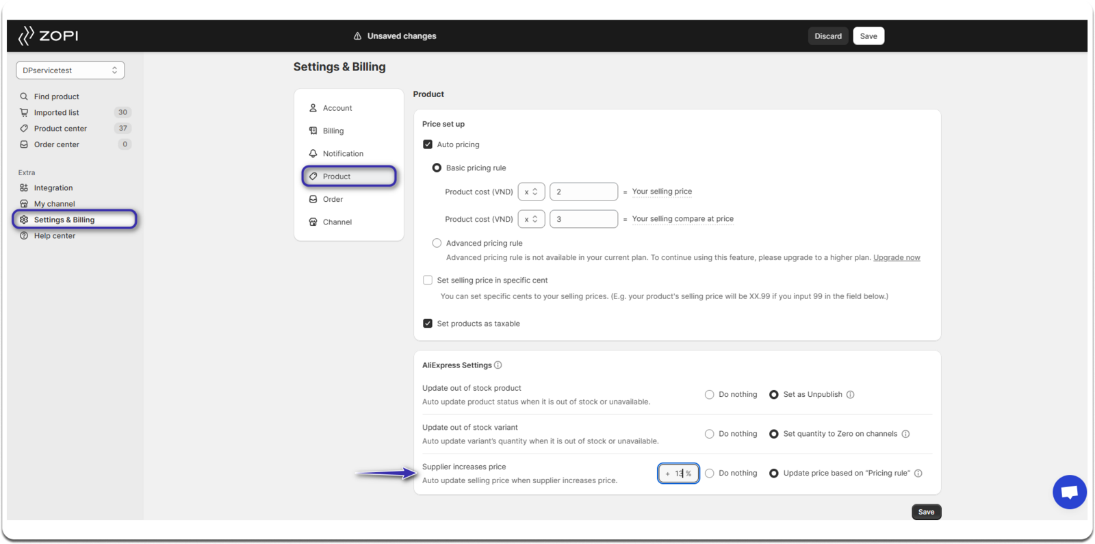Select Update price based on Pricing rule

click(x=774, y=474)
